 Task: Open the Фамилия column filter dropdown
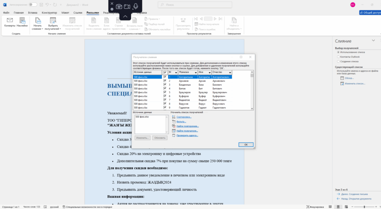[196, 73]
